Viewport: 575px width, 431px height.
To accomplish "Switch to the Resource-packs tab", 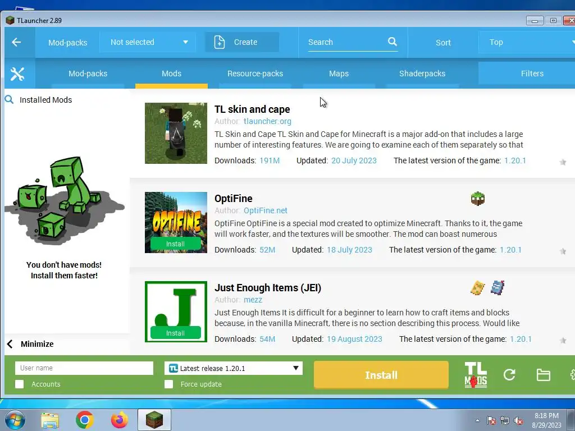I will point(255,74).
